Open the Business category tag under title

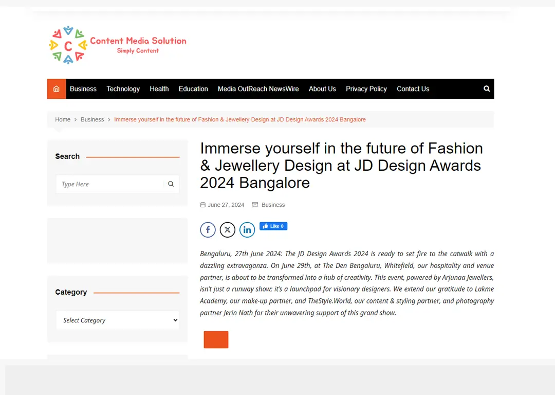273,205
